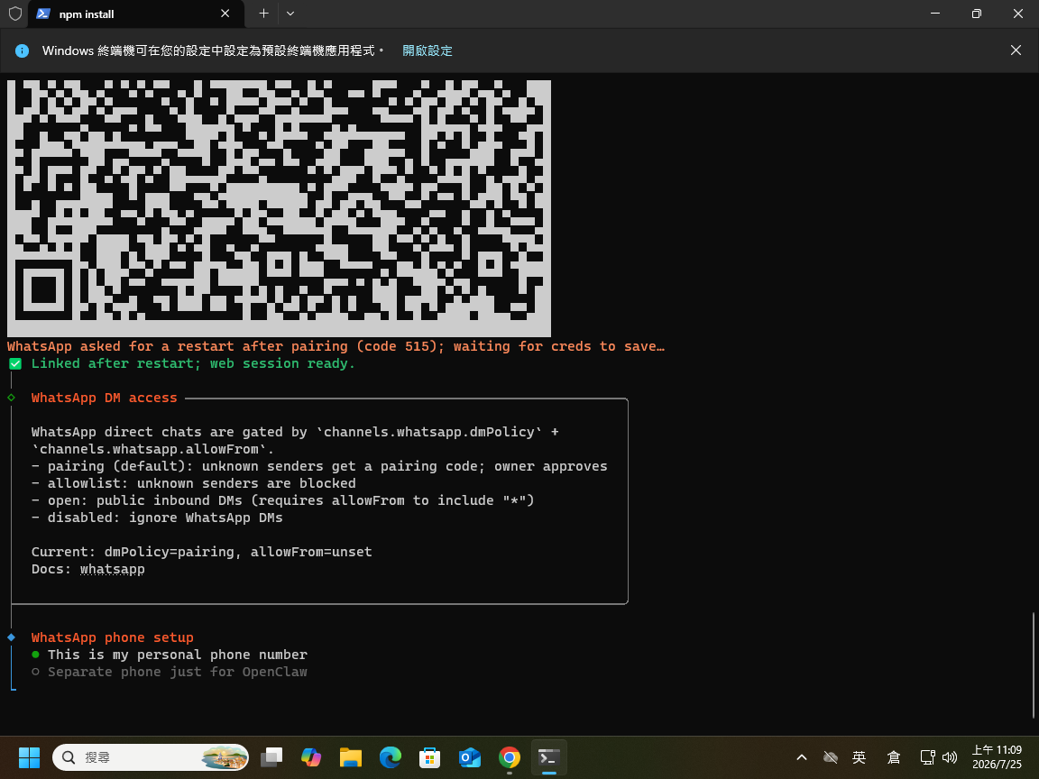Viewport: 1039px width, 779px height.
Task: Click the "WhatsApp phone setup" heading
Action: [x=112, y=637]
